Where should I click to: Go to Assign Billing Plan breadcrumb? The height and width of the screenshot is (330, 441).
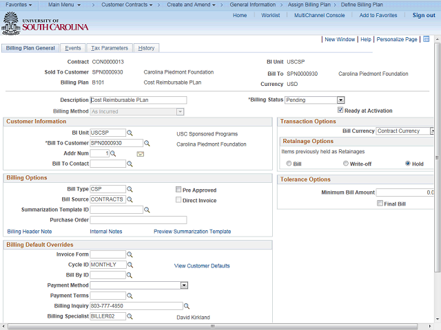pos(309,5)
